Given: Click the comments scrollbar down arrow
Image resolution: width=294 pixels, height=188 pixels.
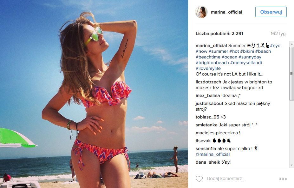Looking at the screenshot, I should coord(291,165).
